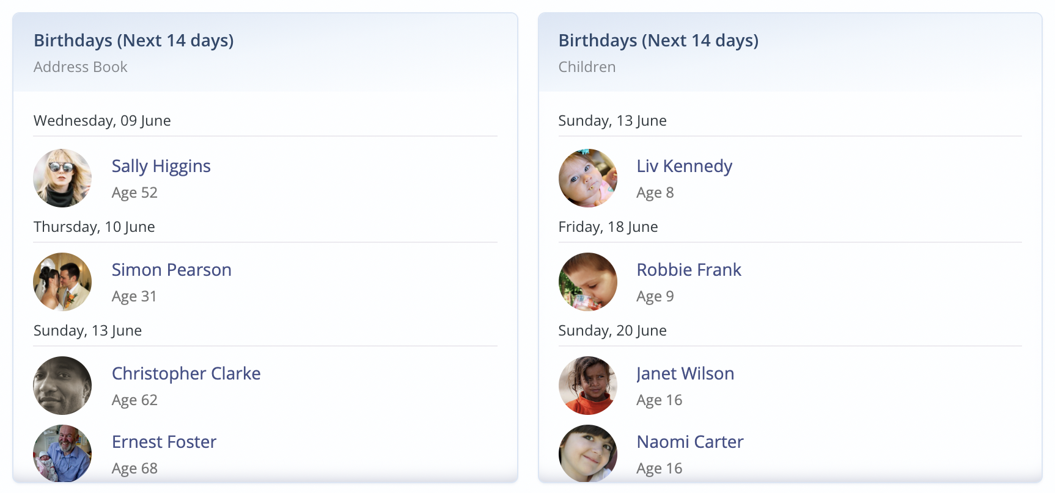Click Janet Wilson's profile photo
1055x493 pixels.
pyautogui.click(x=587, y=386)
